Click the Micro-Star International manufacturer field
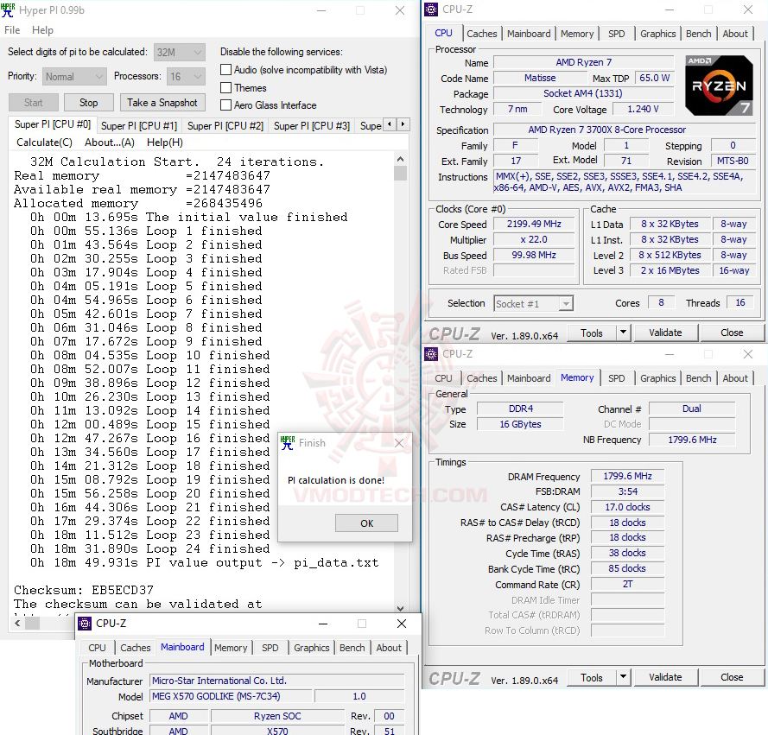 [277, 681]
